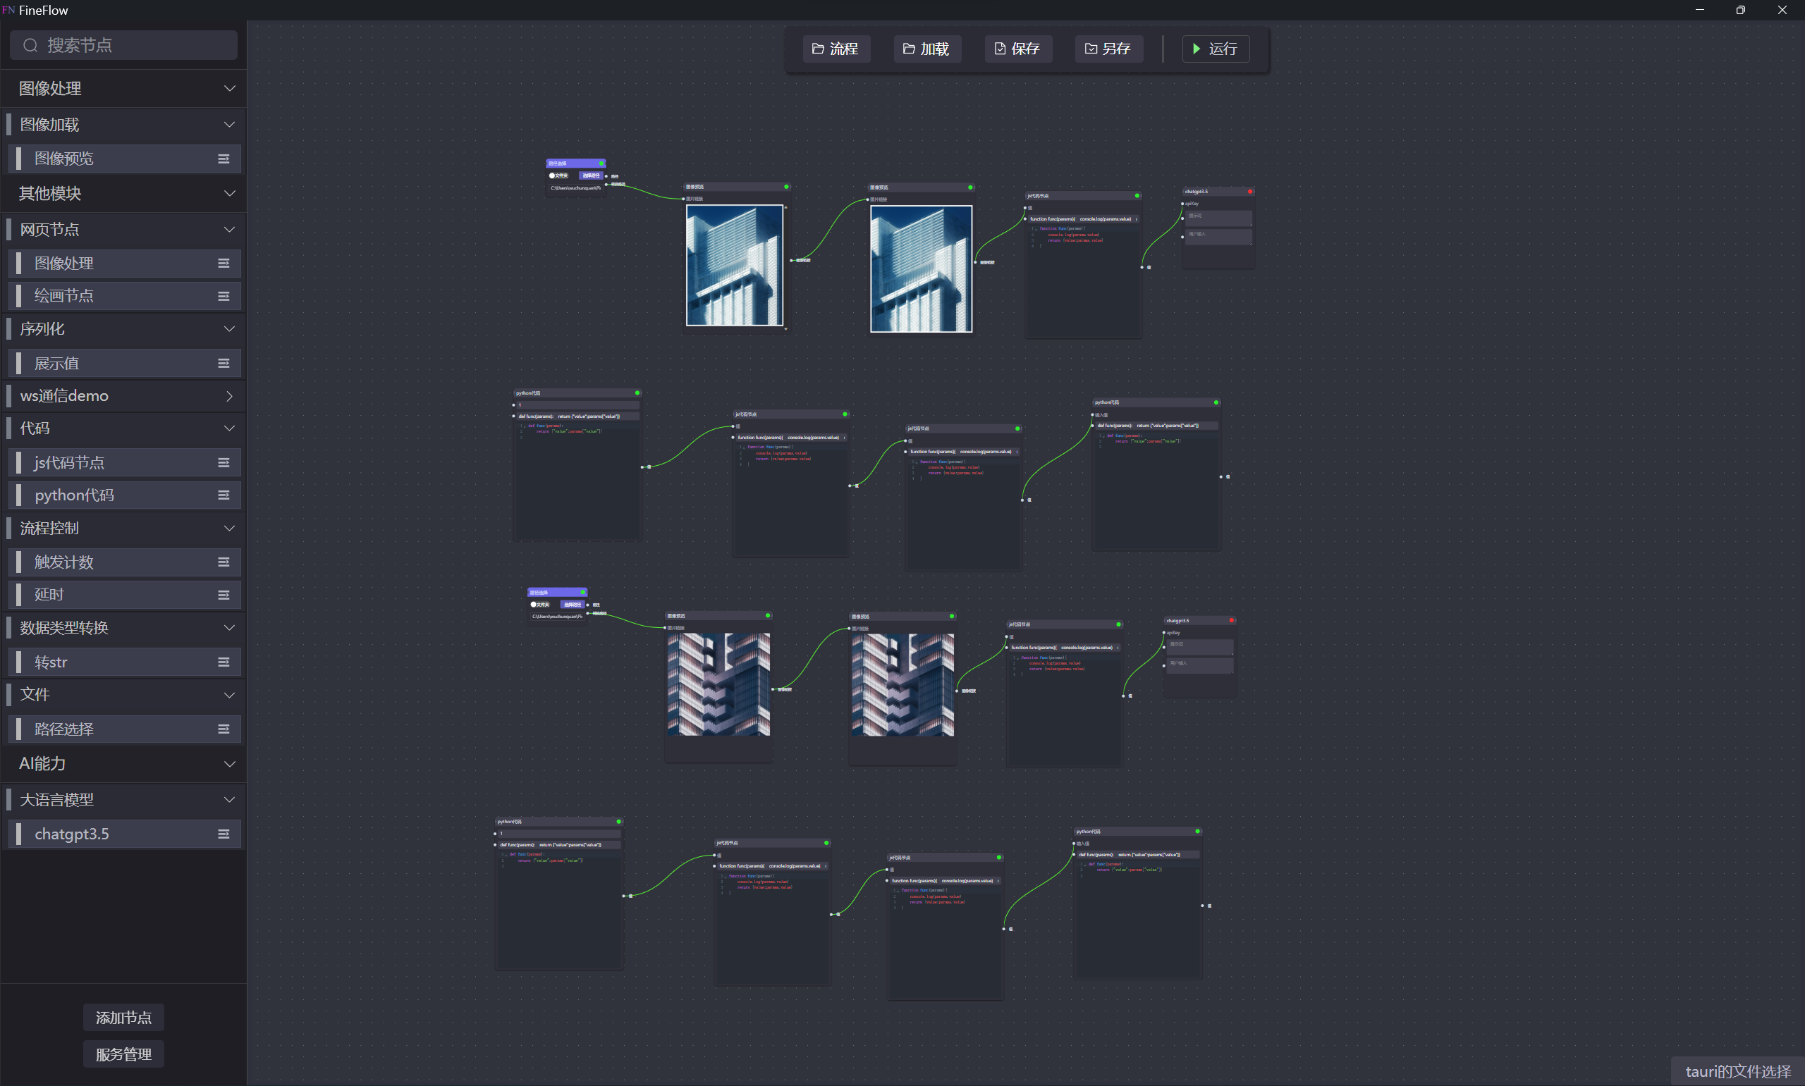Screen dimensions: 1805x1086
Task: Click the save icon on the 保存 button
Action: point(999,49)
